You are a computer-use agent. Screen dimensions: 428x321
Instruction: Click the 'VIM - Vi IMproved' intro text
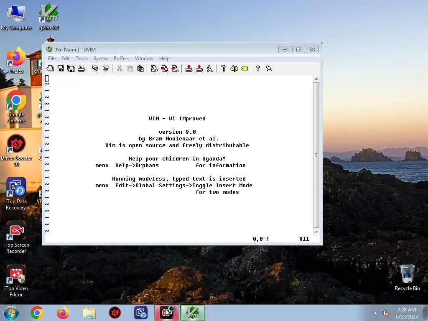click(177, 118)
